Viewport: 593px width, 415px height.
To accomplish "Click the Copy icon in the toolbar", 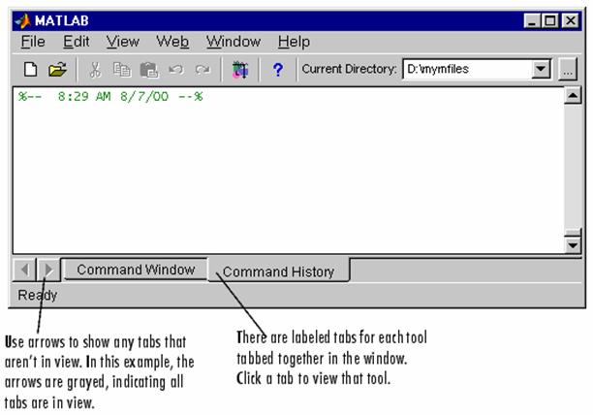I will point(121,70).
